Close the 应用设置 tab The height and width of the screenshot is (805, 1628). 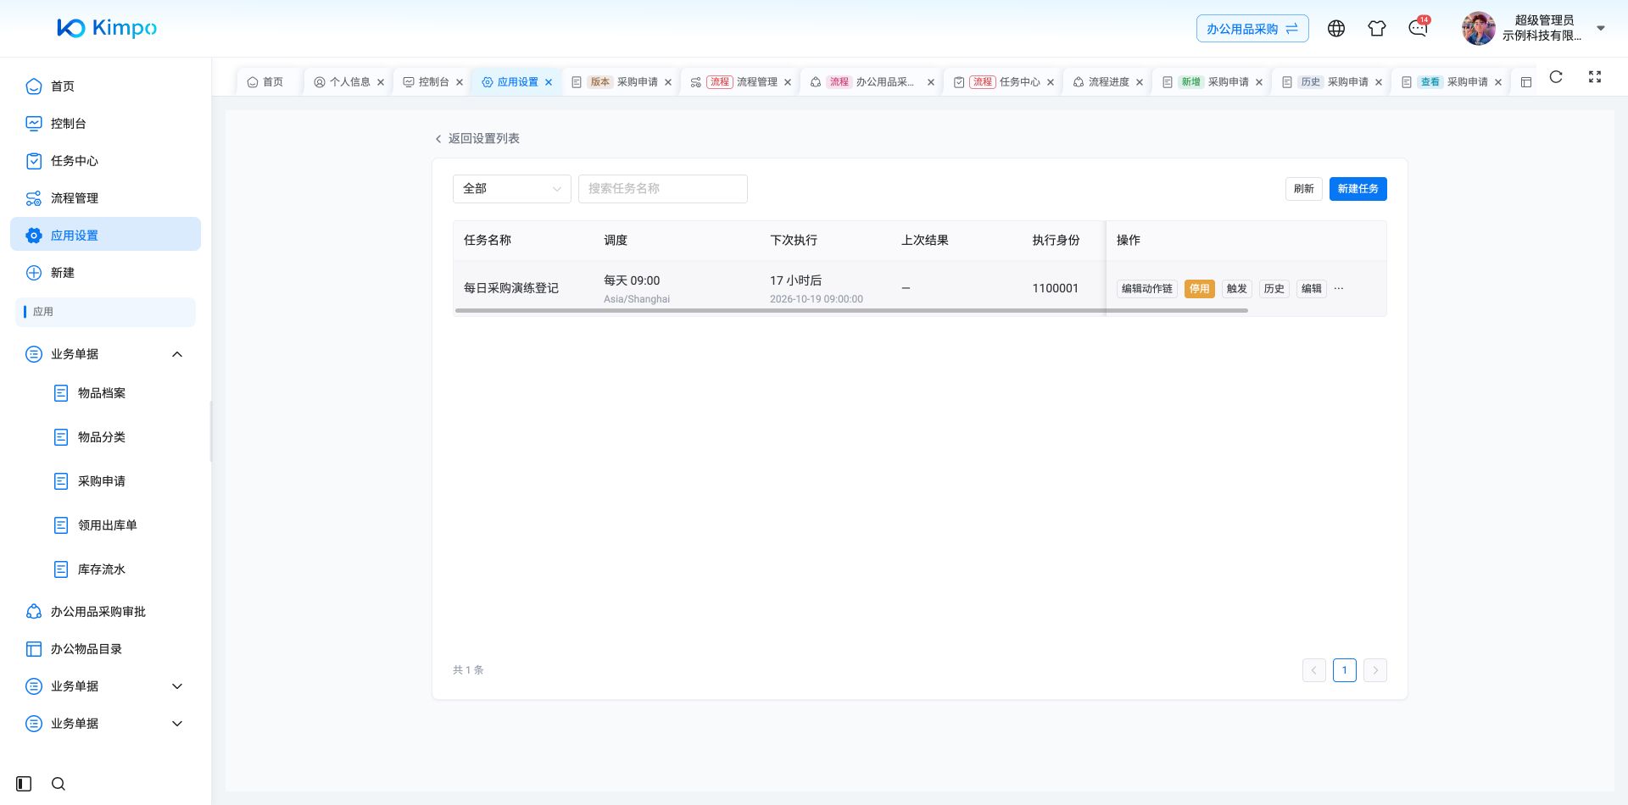(549, 82)
